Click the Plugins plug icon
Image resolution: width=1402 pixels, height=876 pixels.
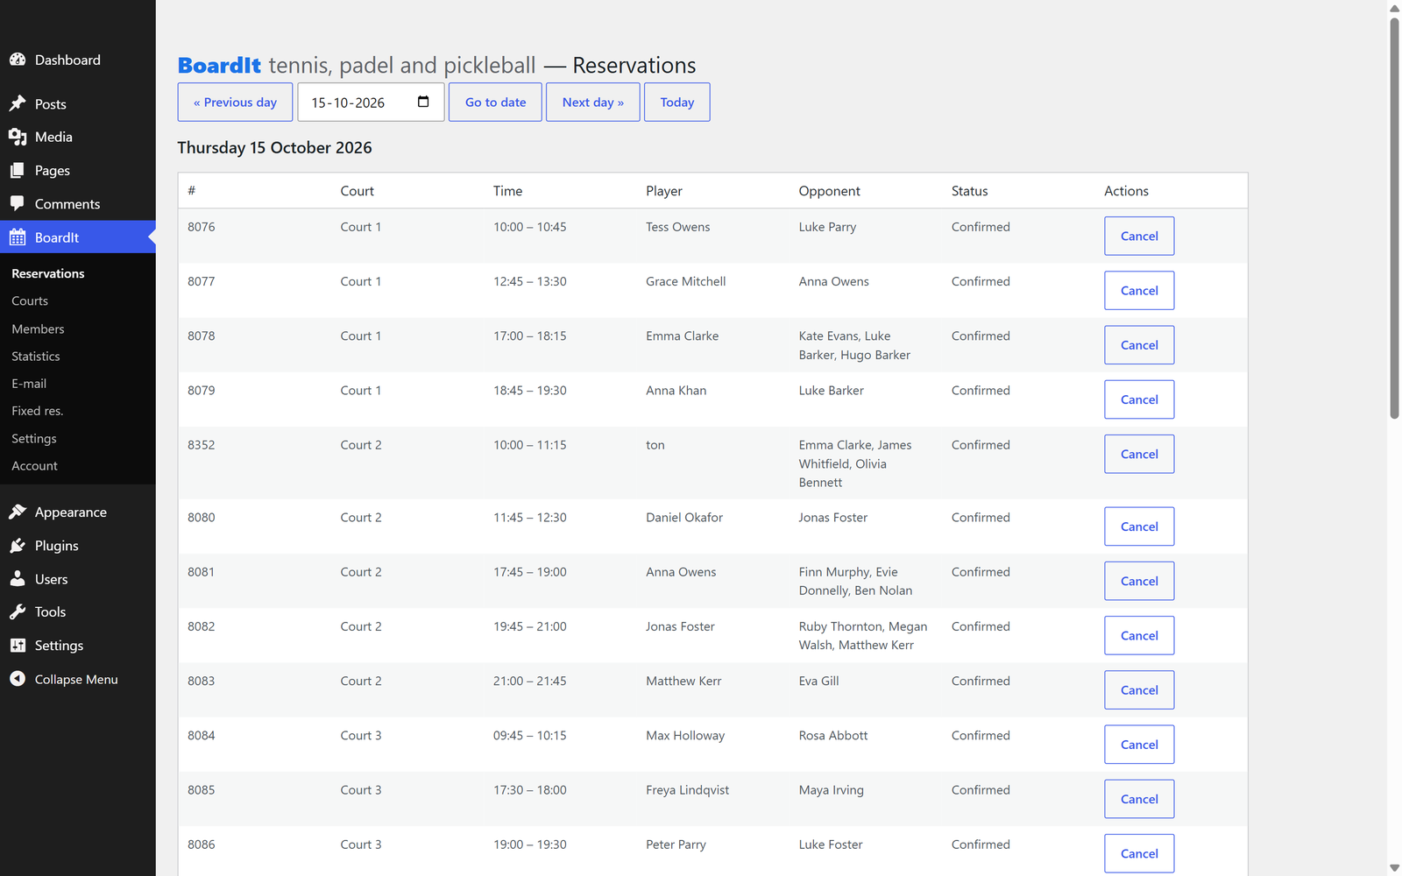tap(18, 546)
